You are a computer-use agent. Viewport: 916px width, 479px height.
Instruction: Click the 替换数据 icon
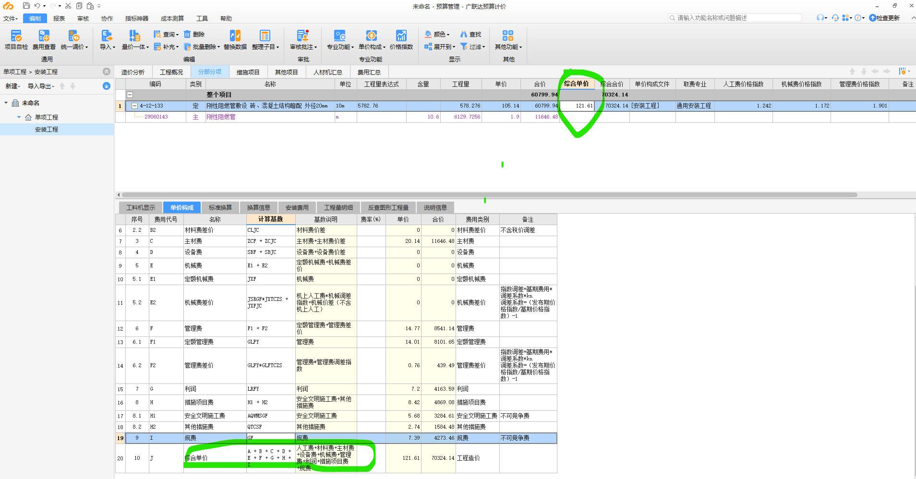(x=235, y=40)
